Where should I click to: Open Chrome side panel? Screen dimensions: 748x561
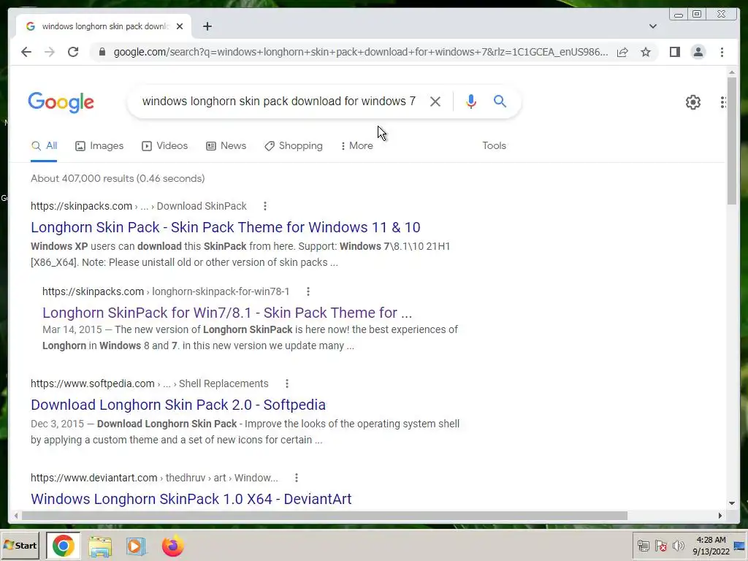(674, 52)
